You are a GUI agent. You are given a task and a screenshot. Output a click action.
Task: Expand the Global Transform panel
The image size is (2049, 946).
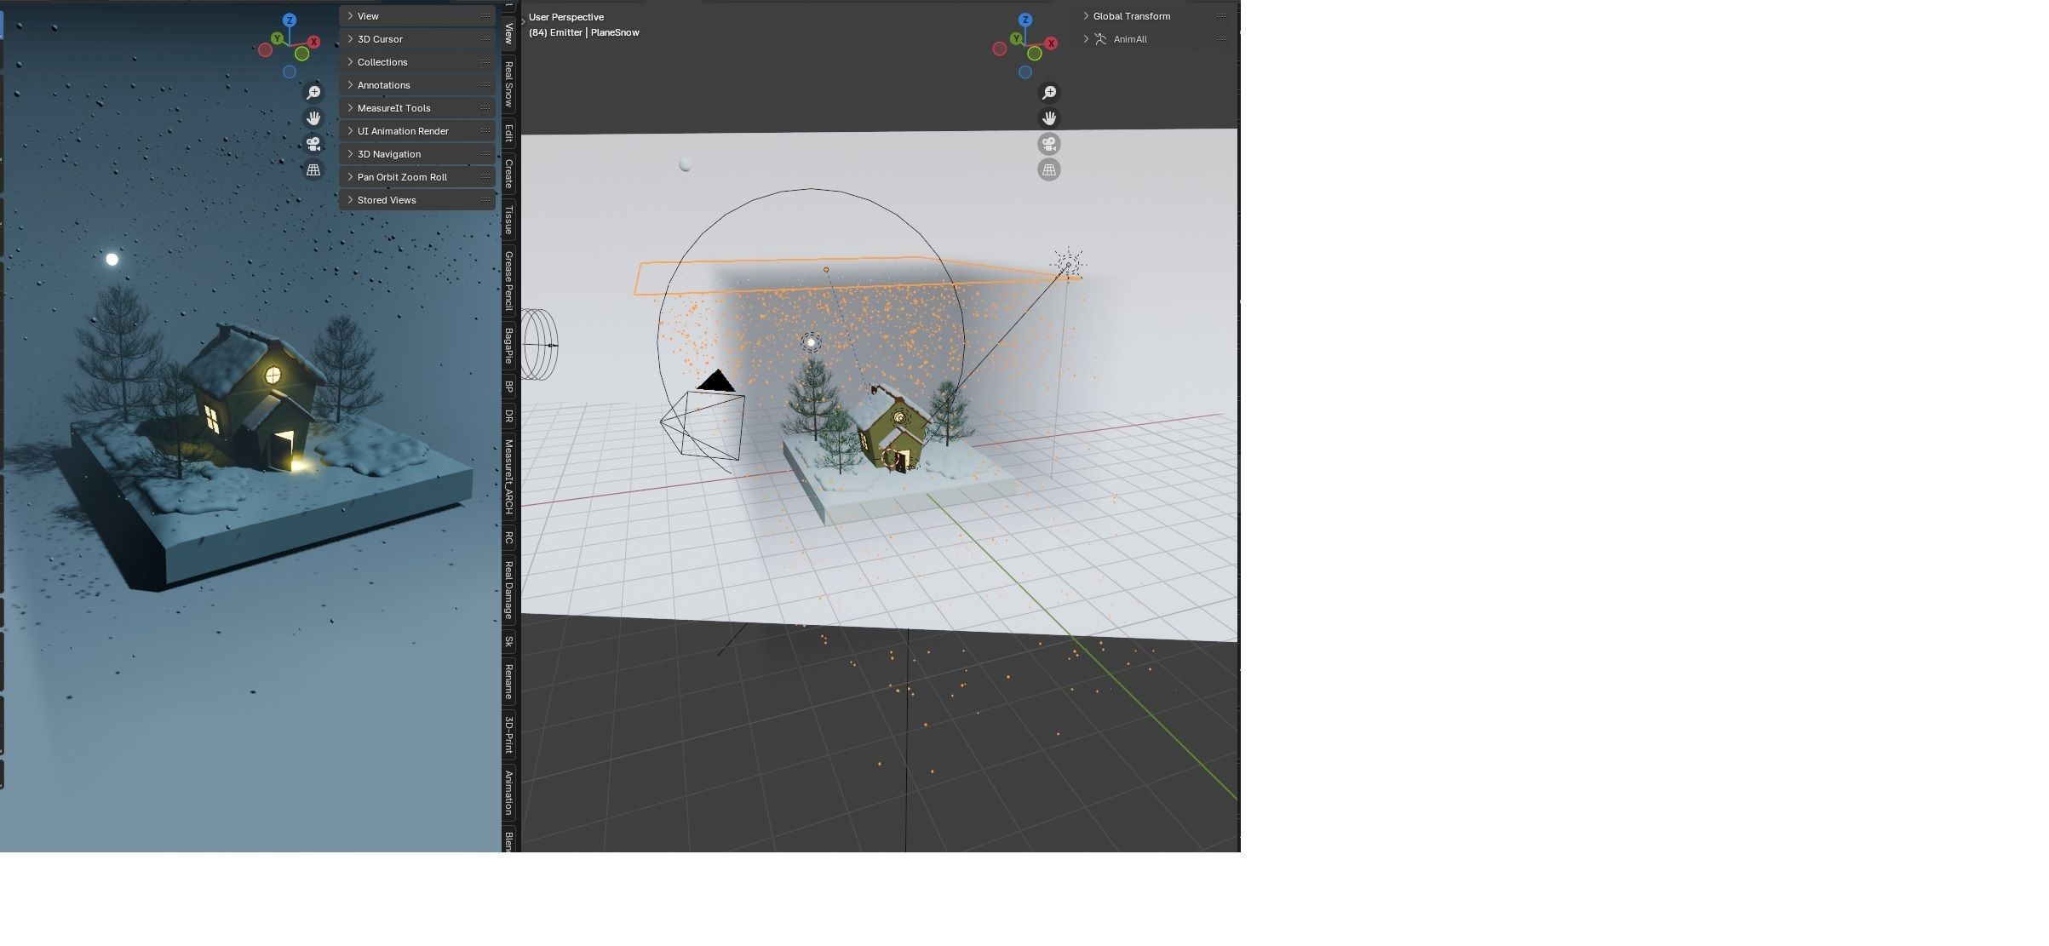click(1131, 16)
